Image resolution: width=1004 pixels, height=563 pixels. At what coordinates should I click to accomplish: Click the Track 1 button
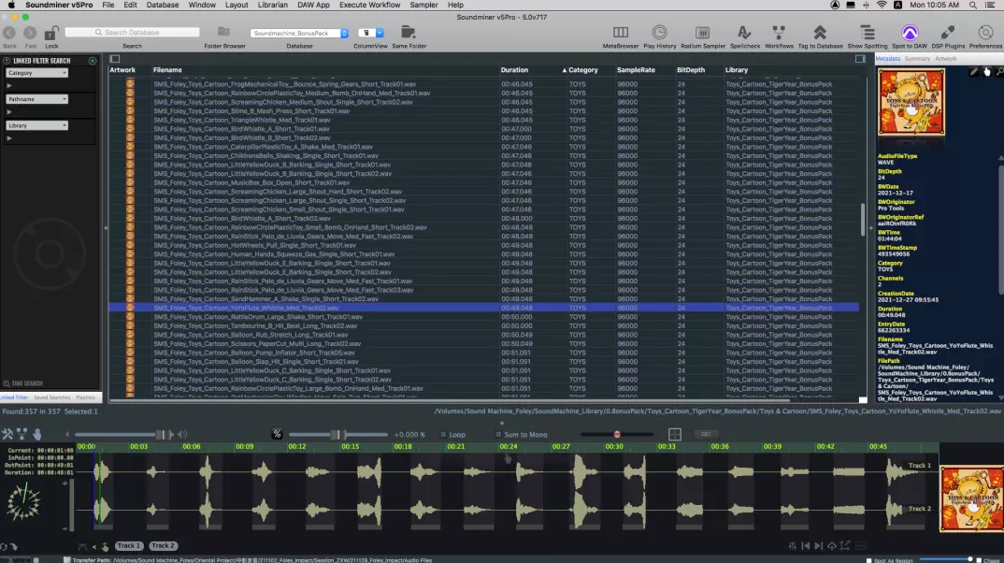click(x=129, y=545)
